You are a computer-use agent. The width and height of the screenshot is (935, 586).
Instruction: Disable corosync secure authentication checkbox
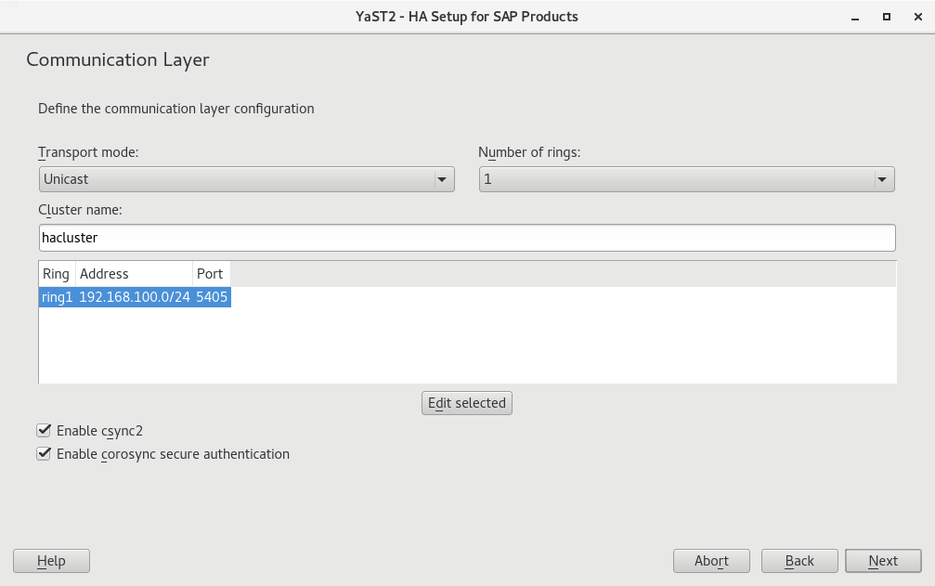[44, 454]
